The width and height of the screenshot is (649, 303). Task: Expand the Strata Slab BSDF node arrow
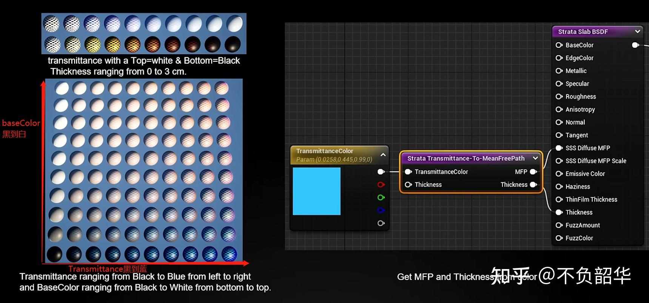click(638, 32)
